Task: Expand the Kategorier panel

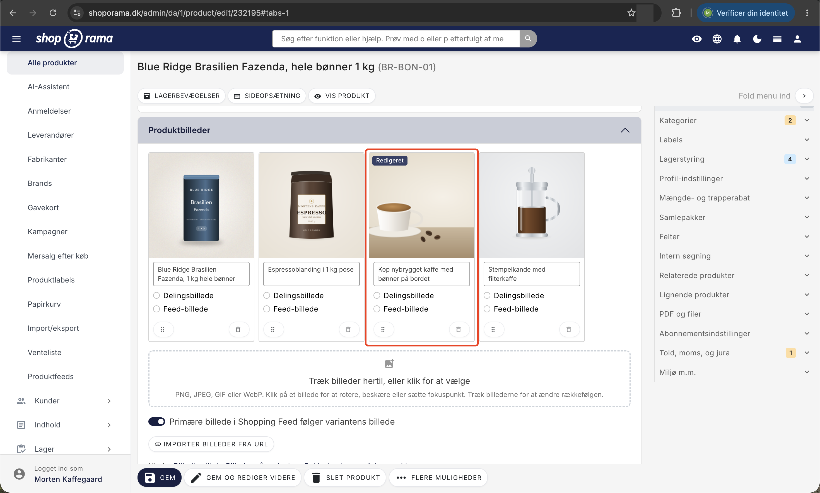Action: [734, 120]
